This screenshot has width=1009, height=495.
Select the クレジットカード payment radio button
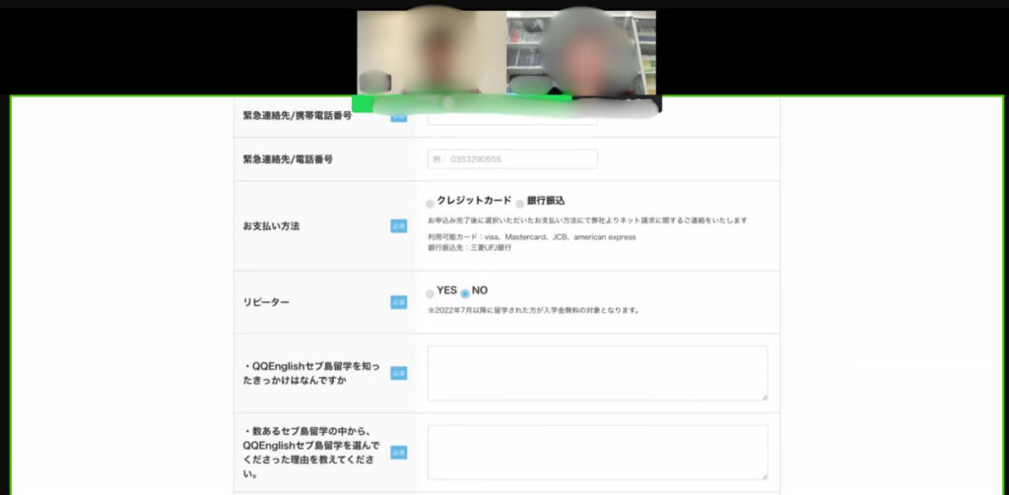[430, 204]
